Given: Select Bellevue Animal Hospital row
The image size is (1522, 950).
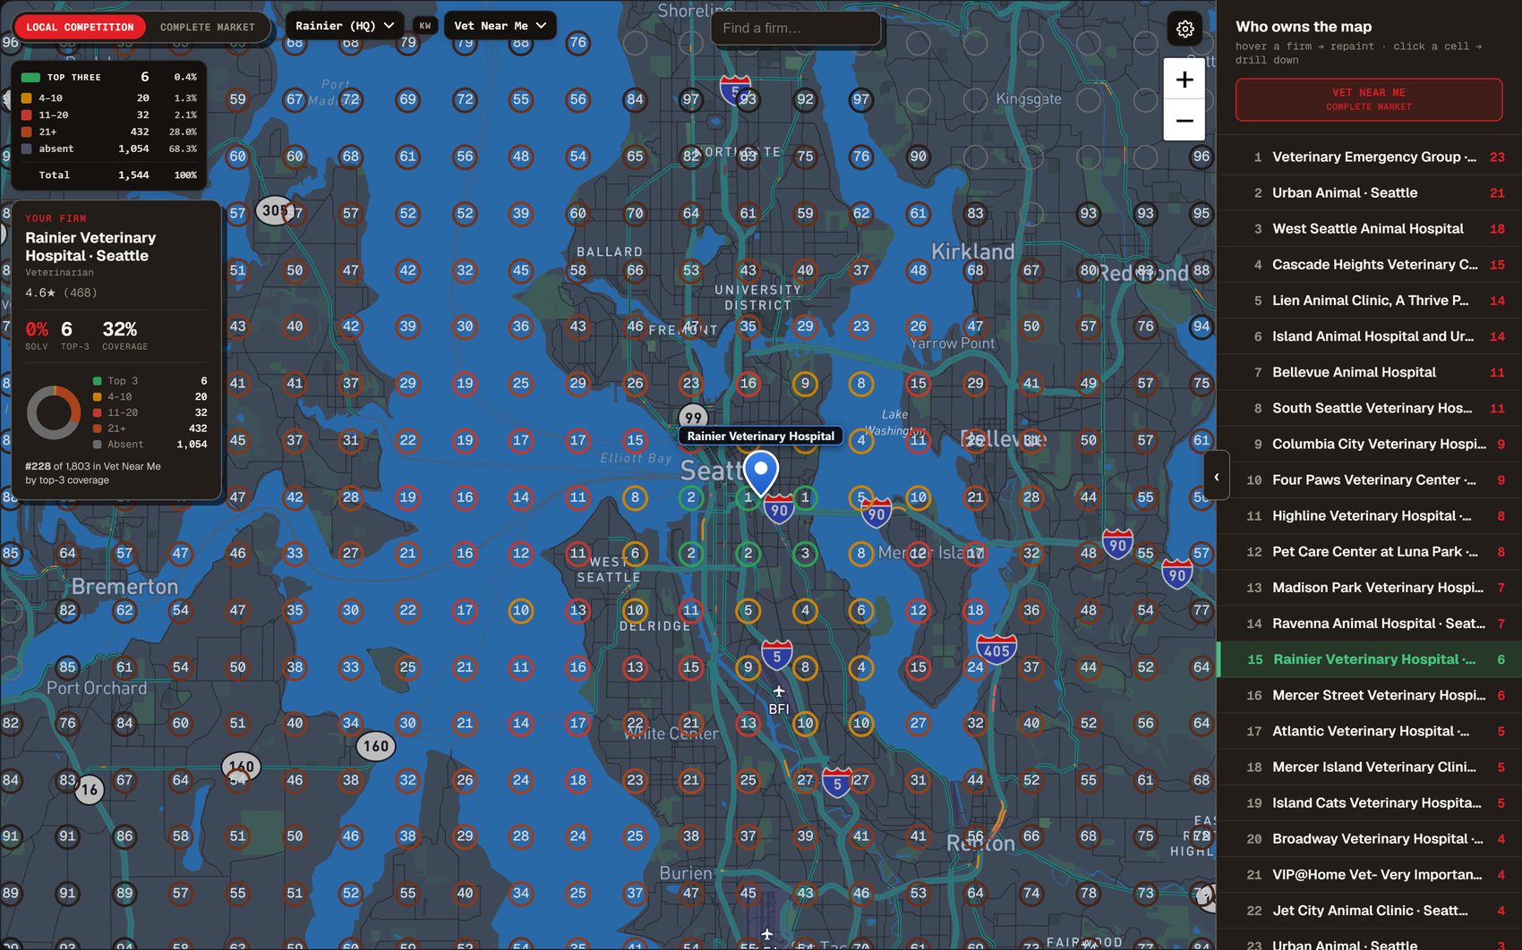Looking at the screenshot, I should [x=1370, y=372].
